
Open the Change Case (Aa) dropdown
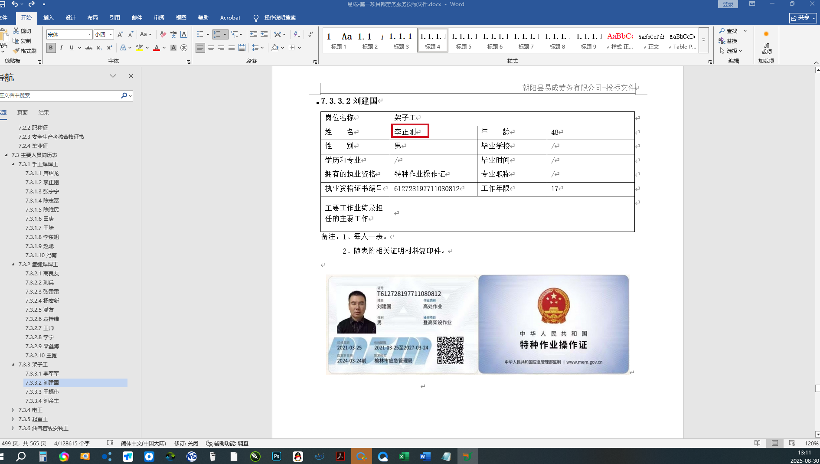(146, 34)
